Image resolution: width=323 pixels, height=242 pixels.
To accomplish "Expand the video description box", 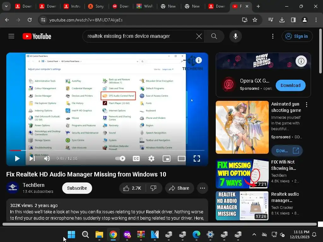I will coord(107,210).
